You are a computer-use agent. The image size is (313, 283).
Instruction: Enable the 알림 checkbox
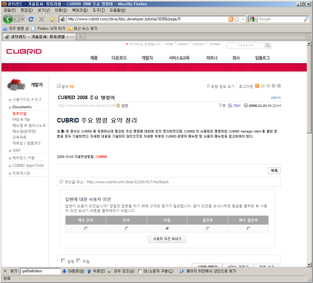(x=63, y=261)
